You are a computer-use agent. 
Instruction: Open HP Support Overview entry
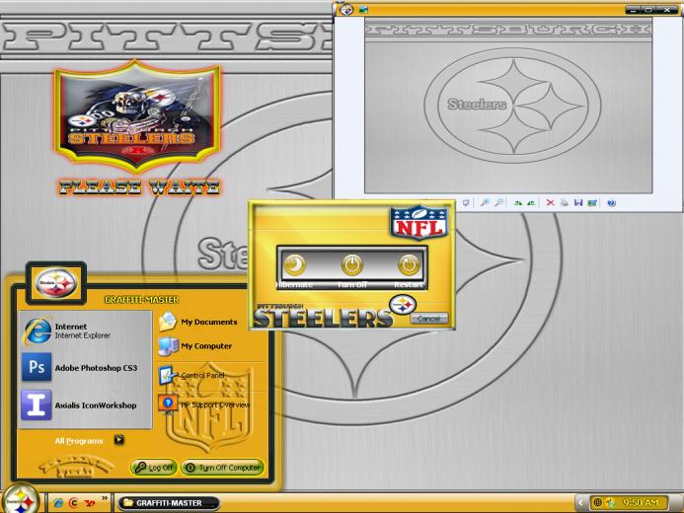coord(204,404)
